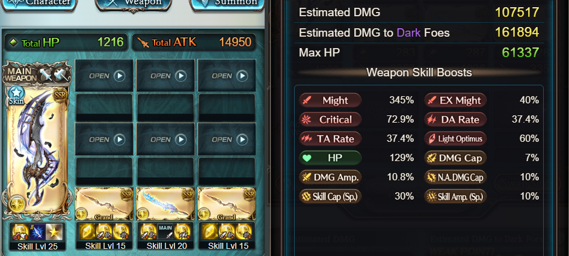Click the Light Optimus feather icon
569x256 pixels.
coord(431,139)
